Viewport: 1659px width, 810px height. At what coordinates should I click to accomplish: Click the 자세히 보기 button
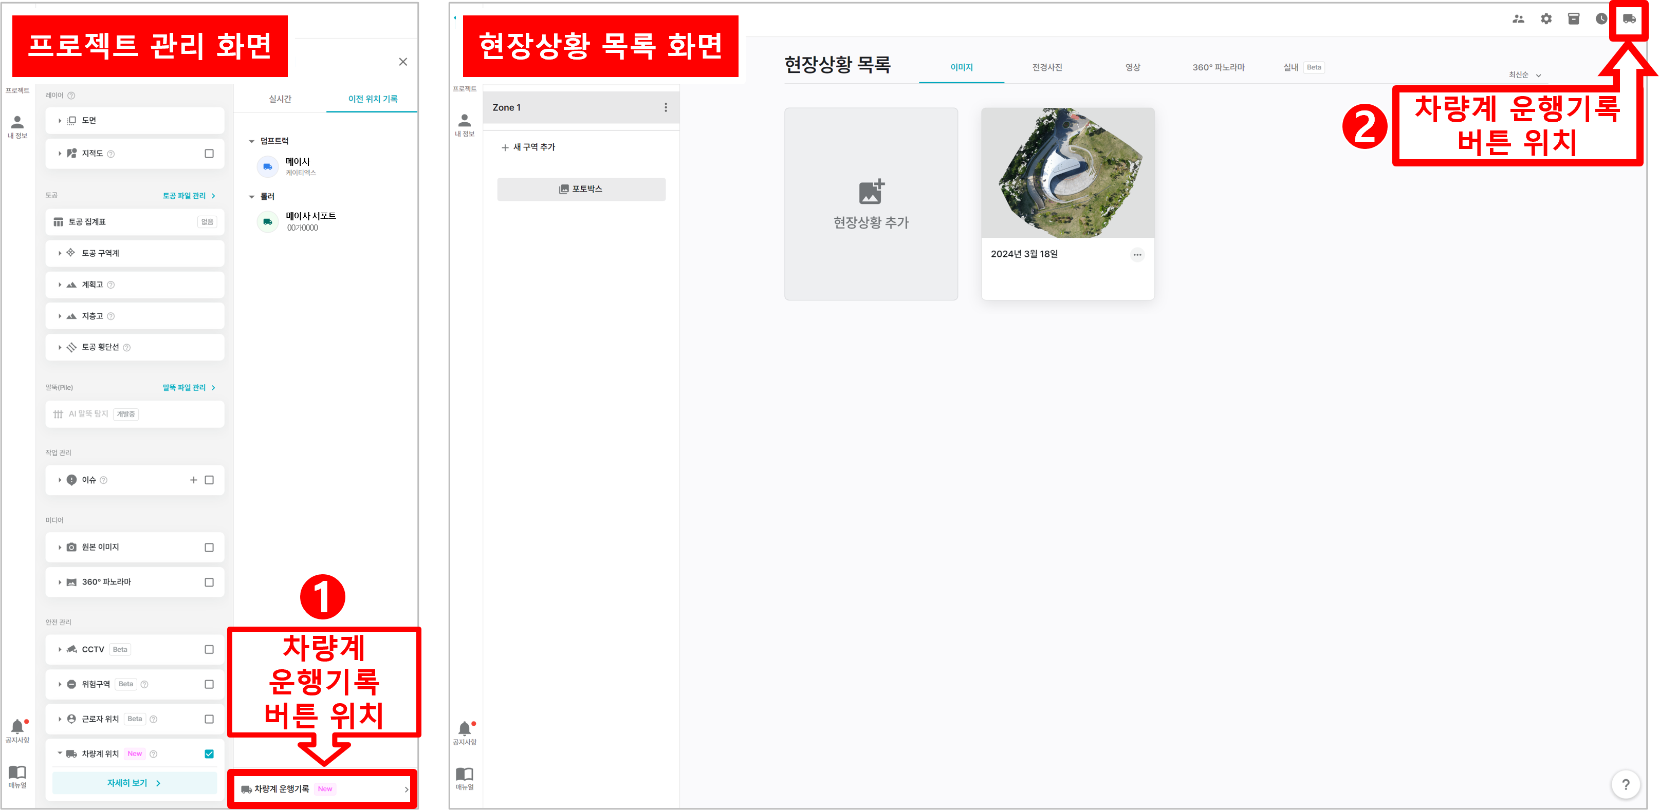coord(133,783)
